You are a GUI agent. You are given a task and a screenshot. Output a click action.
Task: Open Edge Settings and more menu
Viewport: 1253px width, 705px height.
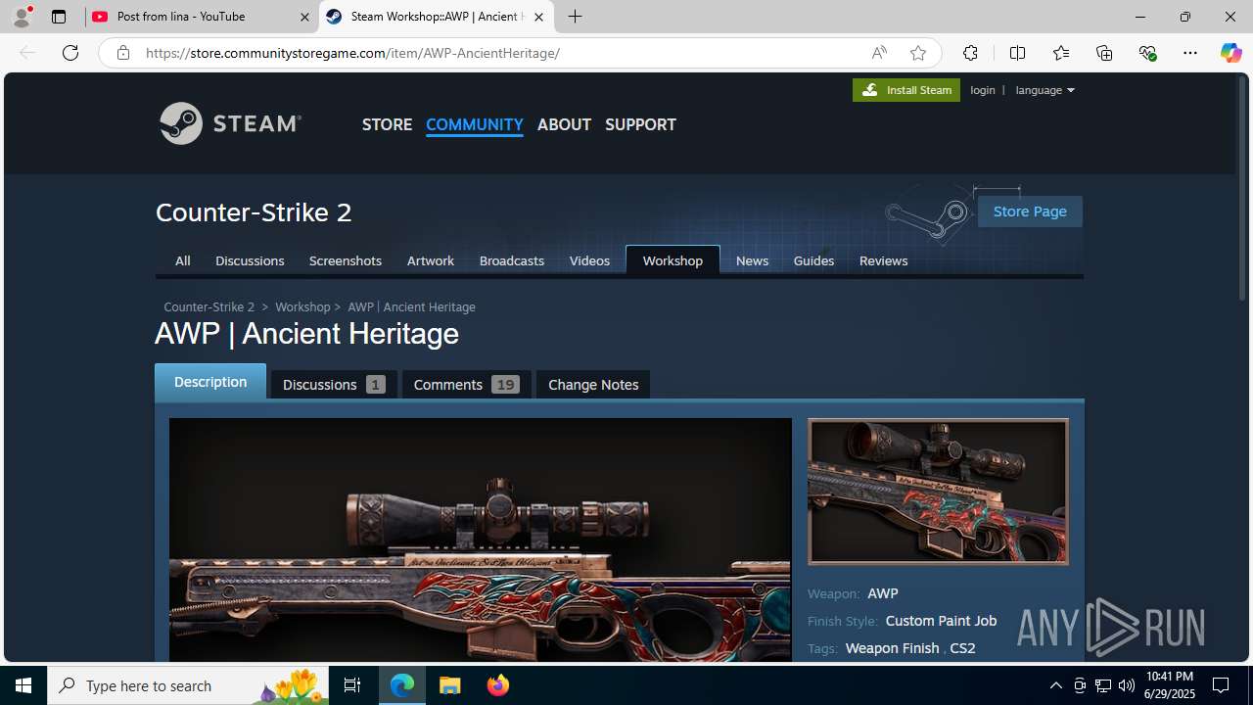tap(1190, 53)
